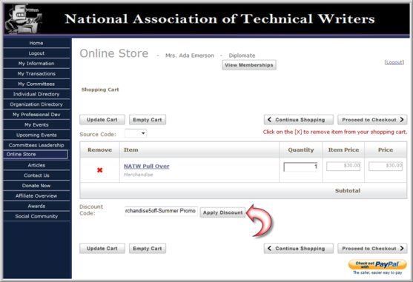This screenshot has width=413, height=282.
Task: Click the PayPal checkout button
Action: point(377,264)
